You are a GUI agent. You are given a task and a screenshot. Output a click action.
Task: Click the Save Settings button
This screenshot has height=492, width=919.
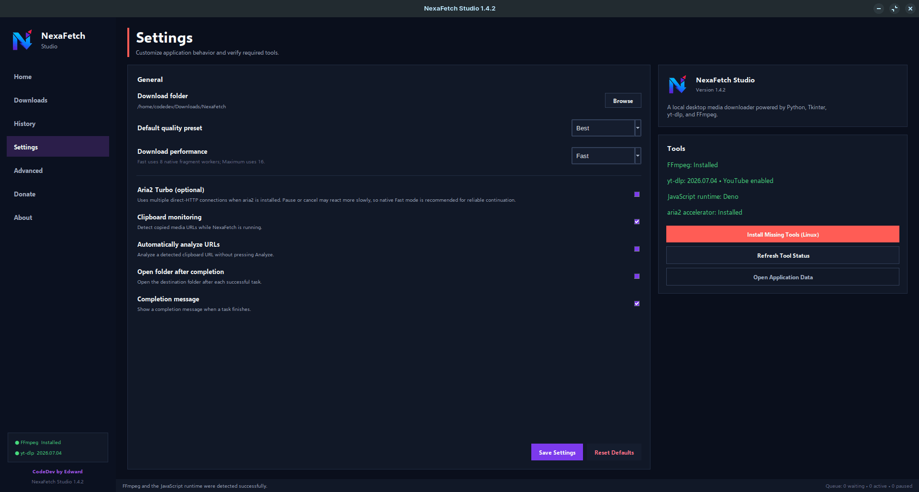[x=557, y=452]
